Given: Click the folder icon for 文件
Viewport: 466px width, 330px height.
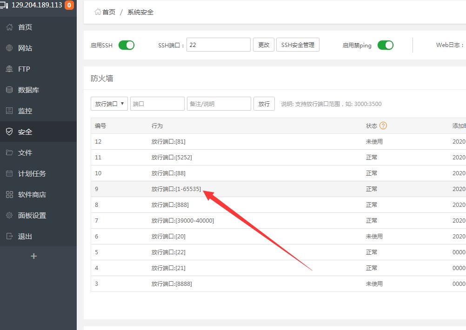Looking at the screenshot, I should pos(9,153).
